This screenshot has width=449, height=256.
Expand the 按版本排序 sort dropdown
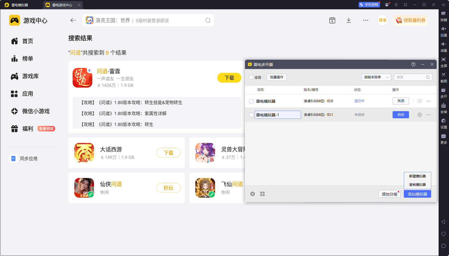(376, 77)
